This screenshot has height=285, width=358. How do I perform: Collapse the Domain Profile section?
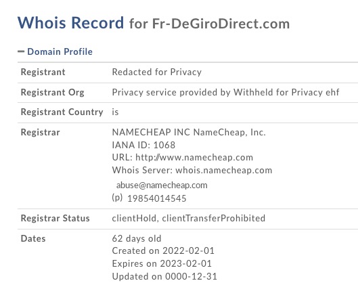click(x=55, y=51)
